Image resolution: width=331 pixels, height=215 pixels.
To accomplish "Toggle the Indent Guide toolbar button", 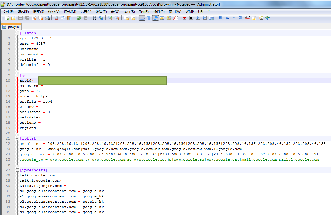I will click(156, 18).
